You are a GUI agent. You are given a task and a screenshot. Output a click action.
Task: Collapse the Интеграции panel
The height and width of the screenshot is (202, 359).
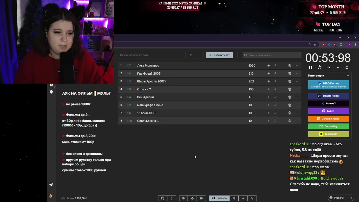pos(348,75)
